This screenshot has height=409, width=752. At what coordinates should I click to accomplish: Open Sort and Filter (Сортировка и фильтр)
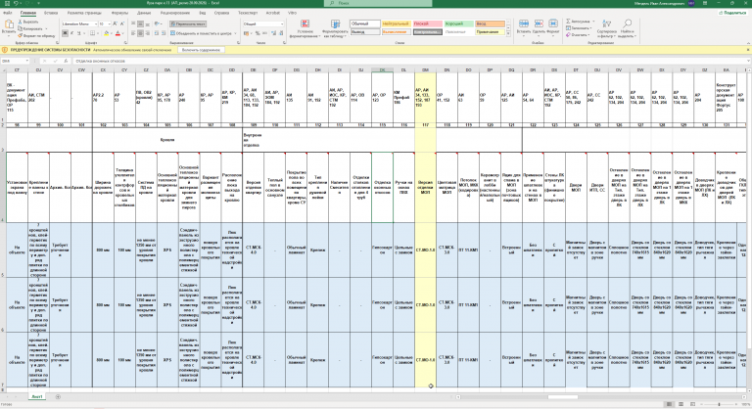tap(606, 28)
